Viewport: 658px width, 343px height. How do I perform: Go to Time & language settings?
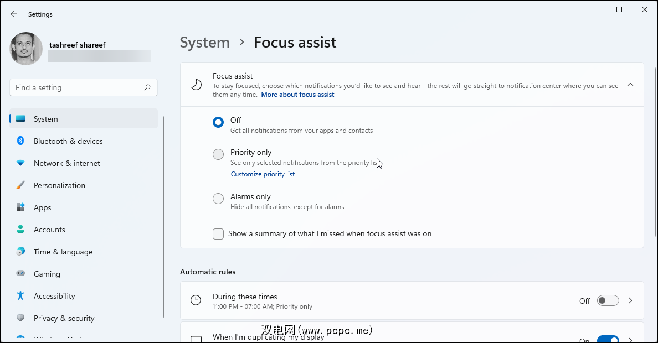[63, 252]
